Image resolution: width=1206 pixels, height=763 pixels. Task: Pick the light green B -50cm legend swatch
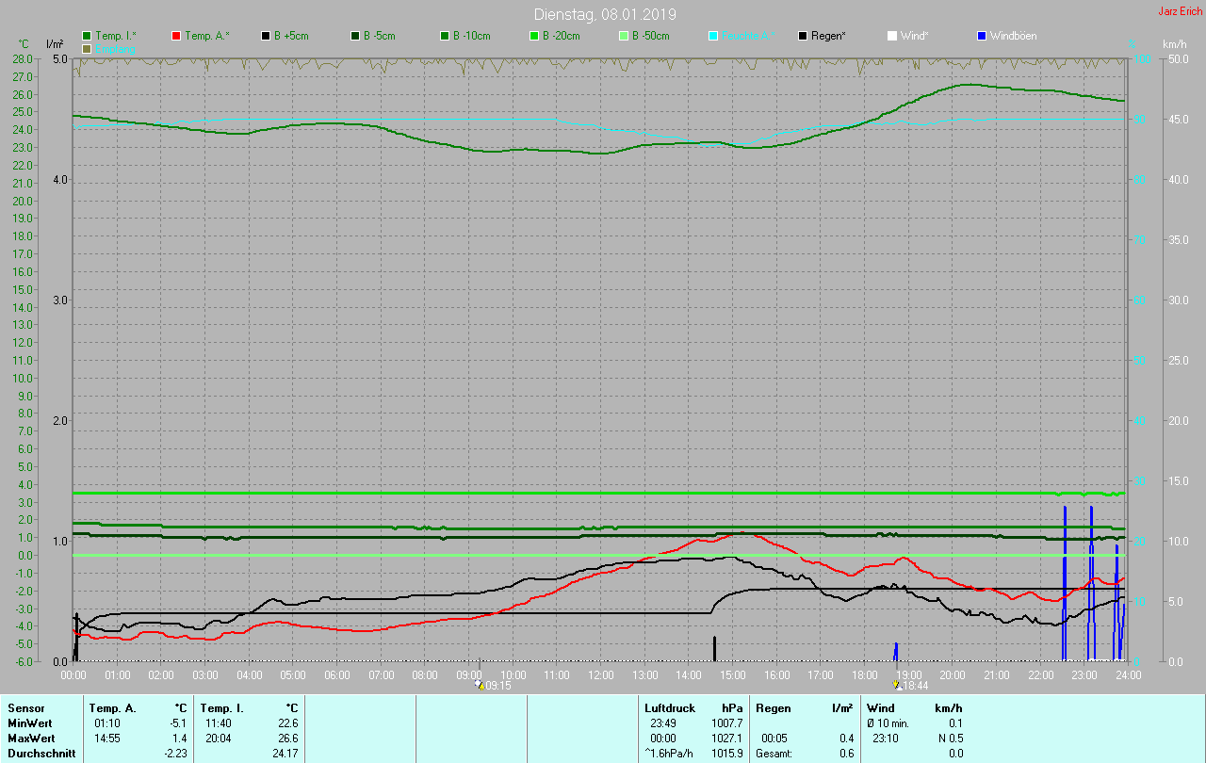coord(624,36)
